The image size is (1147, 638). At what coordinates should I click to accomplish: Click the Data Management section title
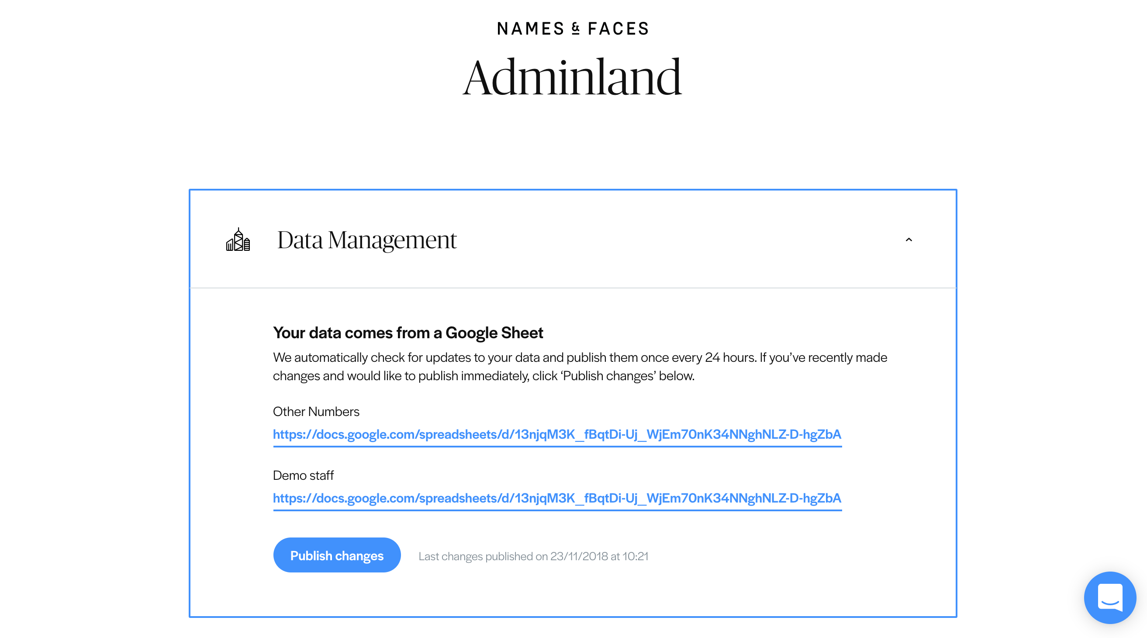pos(367,240)
